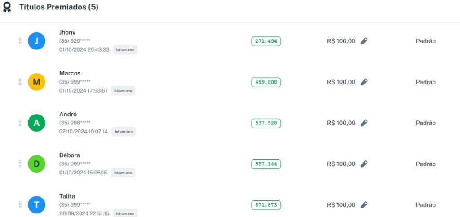Click ticket number badge 271.454
The image size is (460, 217).
266,41
